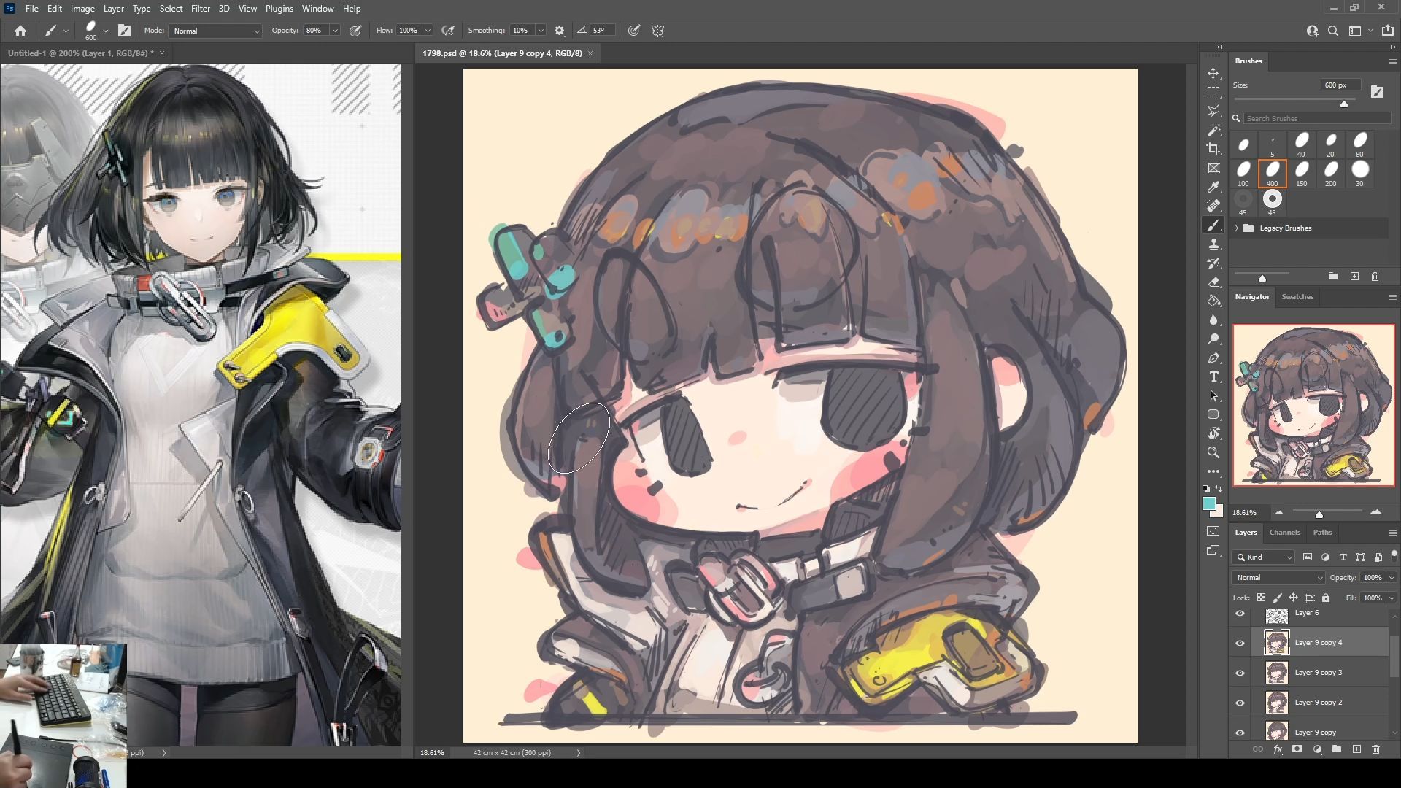Open the Layer menu
Screen dimensions: 1401x788
(x=113, y=9)
